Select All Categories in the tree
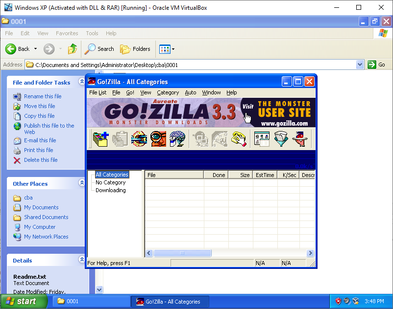 point(112,175)
